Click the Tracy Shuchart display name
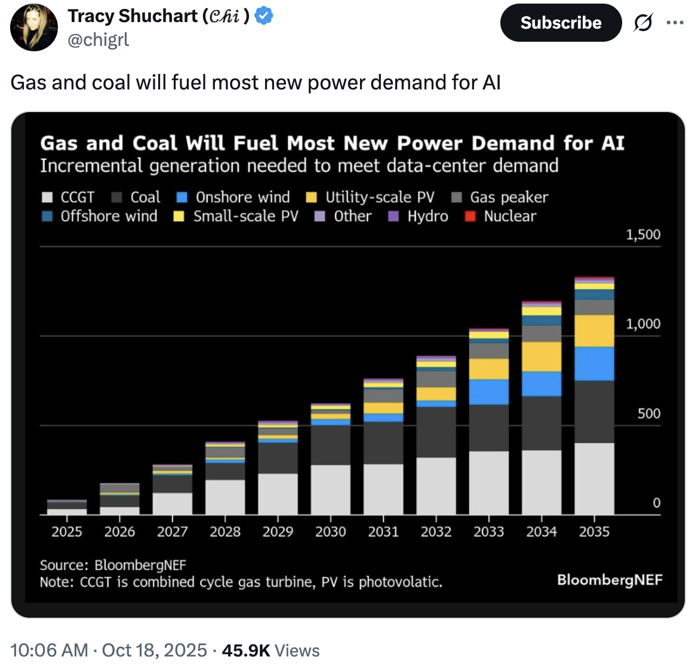 [159, 16]
